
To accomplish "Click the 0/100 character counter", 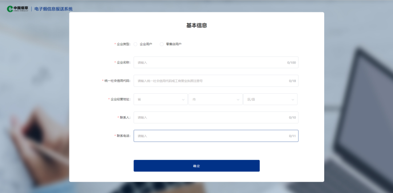I will click(x=291, y=62).
